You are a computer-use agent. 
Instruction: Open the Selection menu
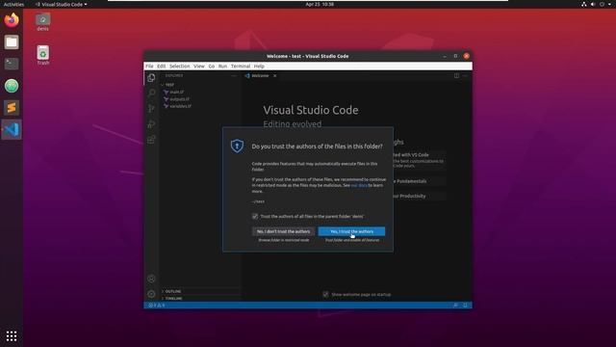pyautogui.click(x=180, y=67)
